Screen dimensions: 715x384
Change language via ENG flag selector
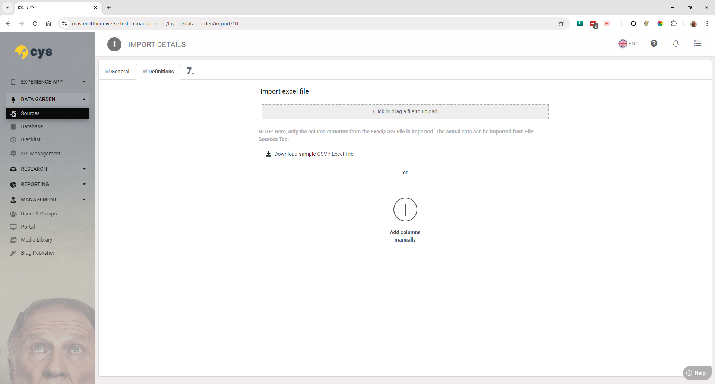(629, 44)
